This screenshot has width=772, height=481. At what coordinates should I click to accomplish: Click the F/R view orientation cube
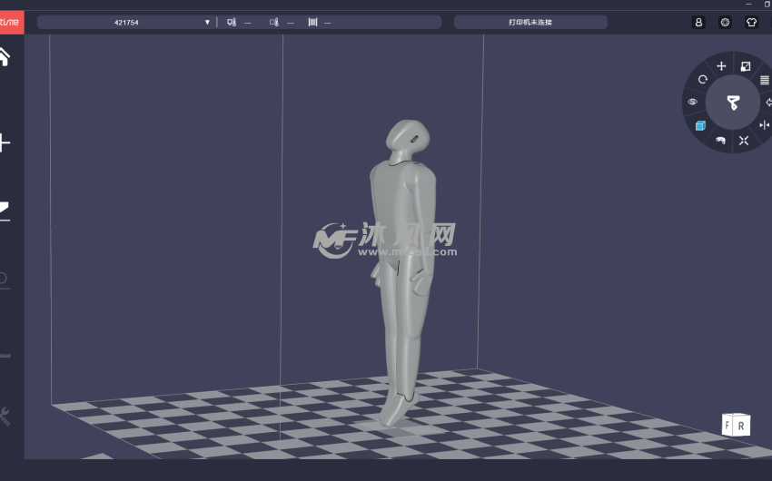point(735,425)
